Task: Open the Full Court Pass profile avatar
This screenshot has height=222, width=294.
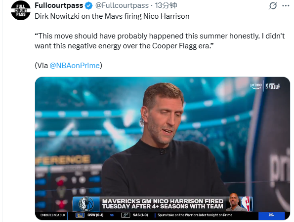Action: coord(21,10)
